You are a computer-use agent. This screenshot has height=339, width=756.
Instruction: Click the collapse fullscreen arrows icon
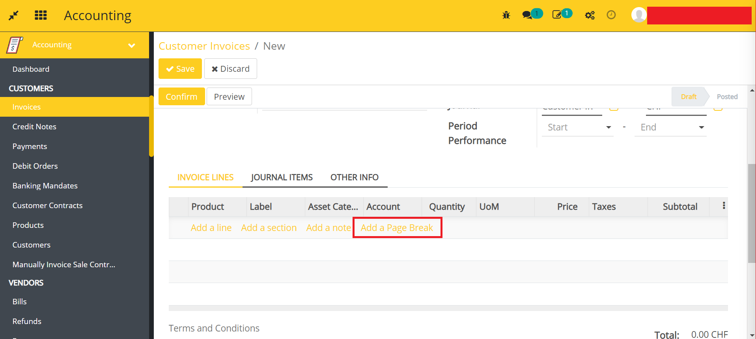[x=14, y=15]
